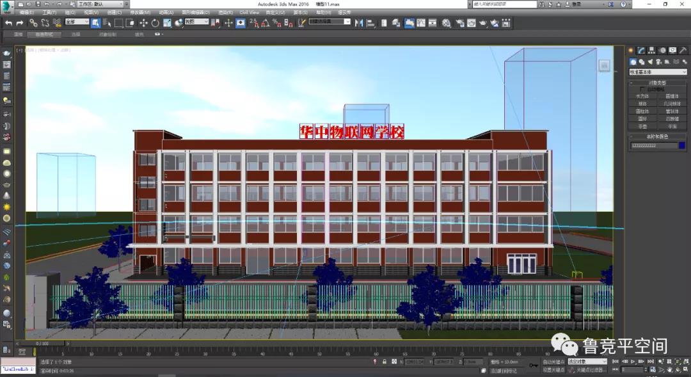The image size is (691, 377).
Task: Click the Undo arrow in main toolbar
Action: click(x=8, y=23)
